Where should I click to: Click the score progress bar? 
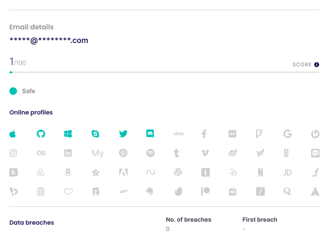tap(164, 72)
